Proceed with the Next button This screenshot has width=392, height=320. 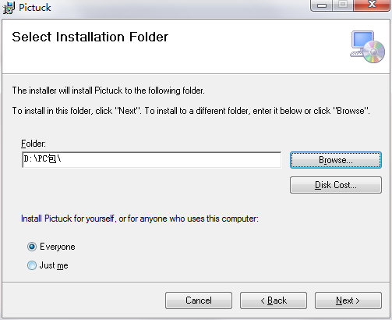pos(348,300)
